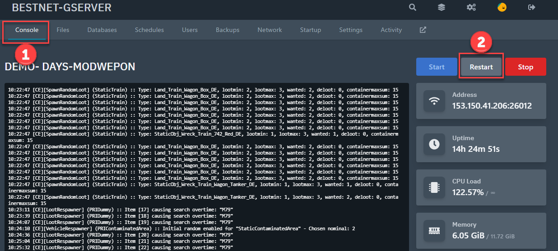Click the memory value 6.05 GiB
Screen dimensions: 558x251
(468, 236)
